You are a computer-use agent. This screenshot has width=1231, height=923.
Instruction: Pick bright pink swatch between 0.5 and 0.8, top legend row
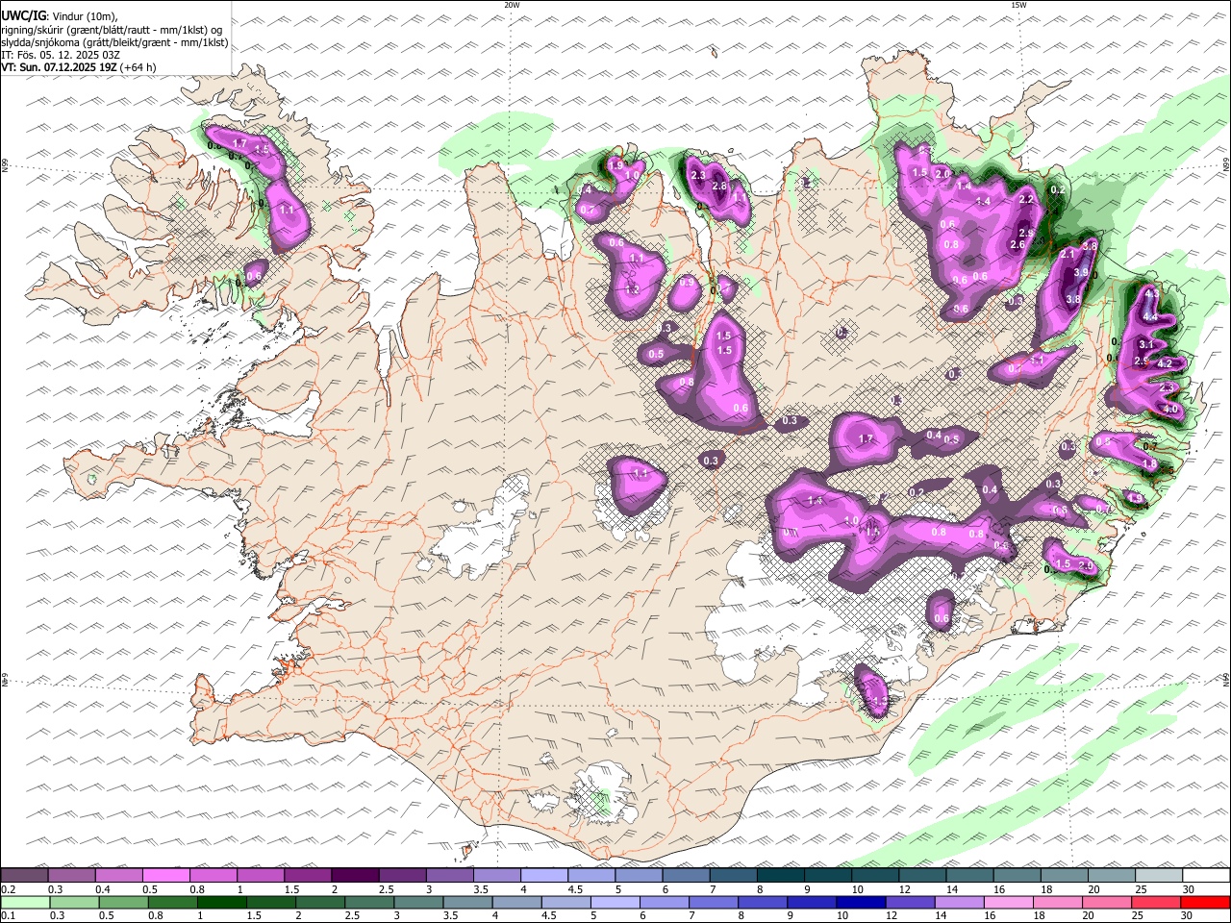click(x=165, y=875)
